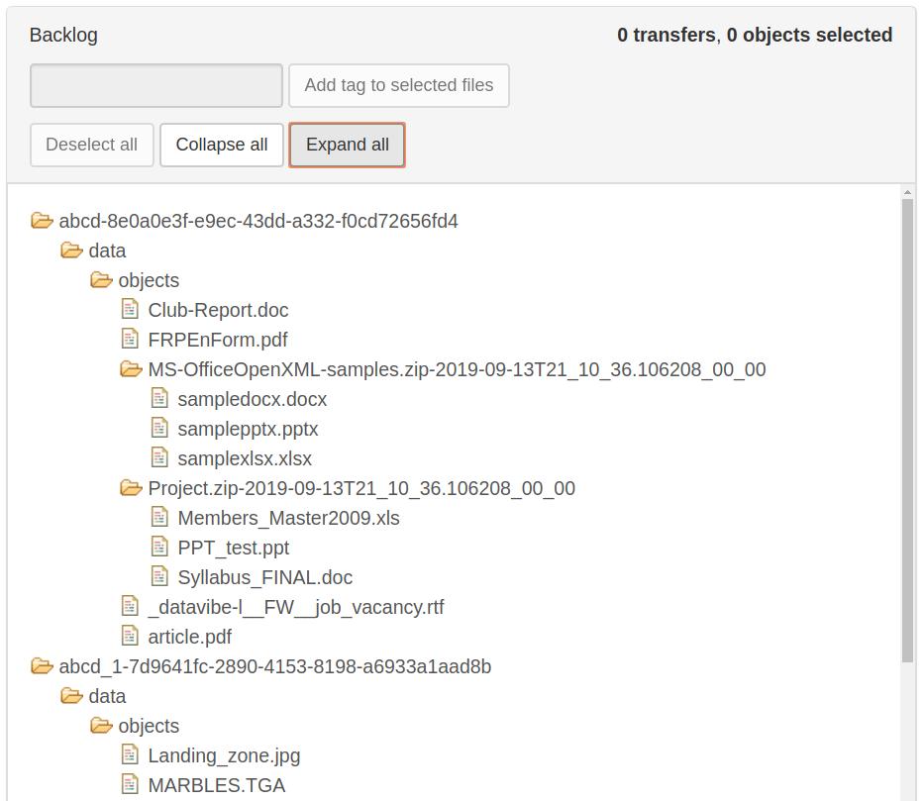The width and height of the screenshot is (924, 801).
Task: Click the Club-Report.doc file icon
Action: coord(130,309)
